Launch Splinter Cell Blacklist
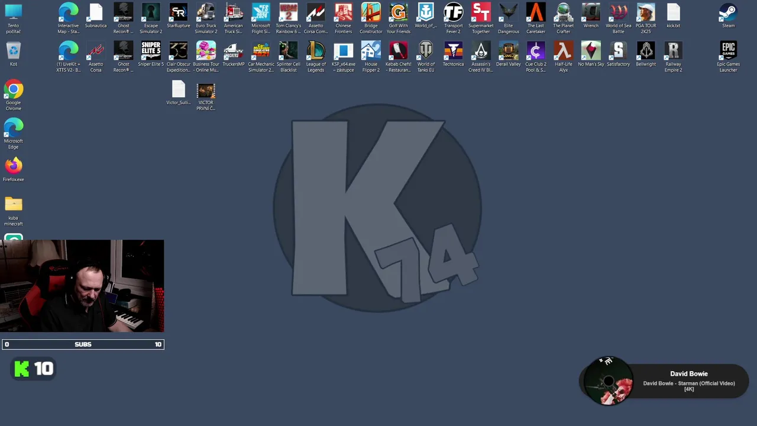Image resolution: width=757 pixels, height=426 pixels. tap(288, 57)
